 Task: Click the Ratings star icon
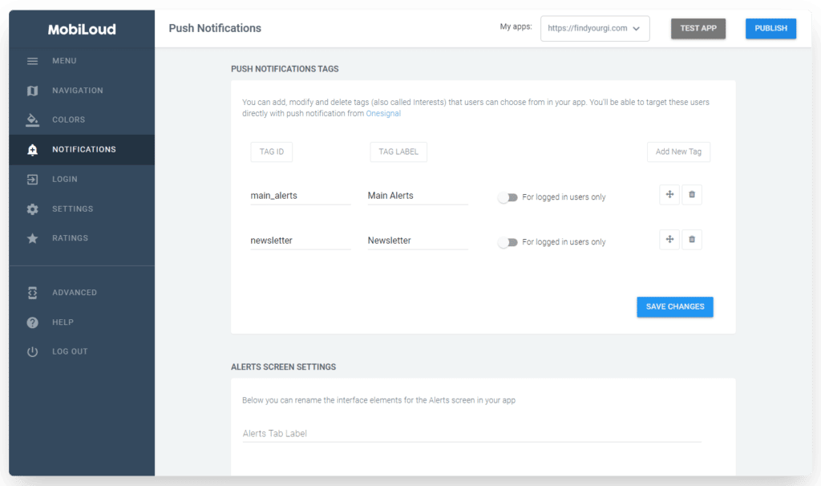[x=32, y=238]
